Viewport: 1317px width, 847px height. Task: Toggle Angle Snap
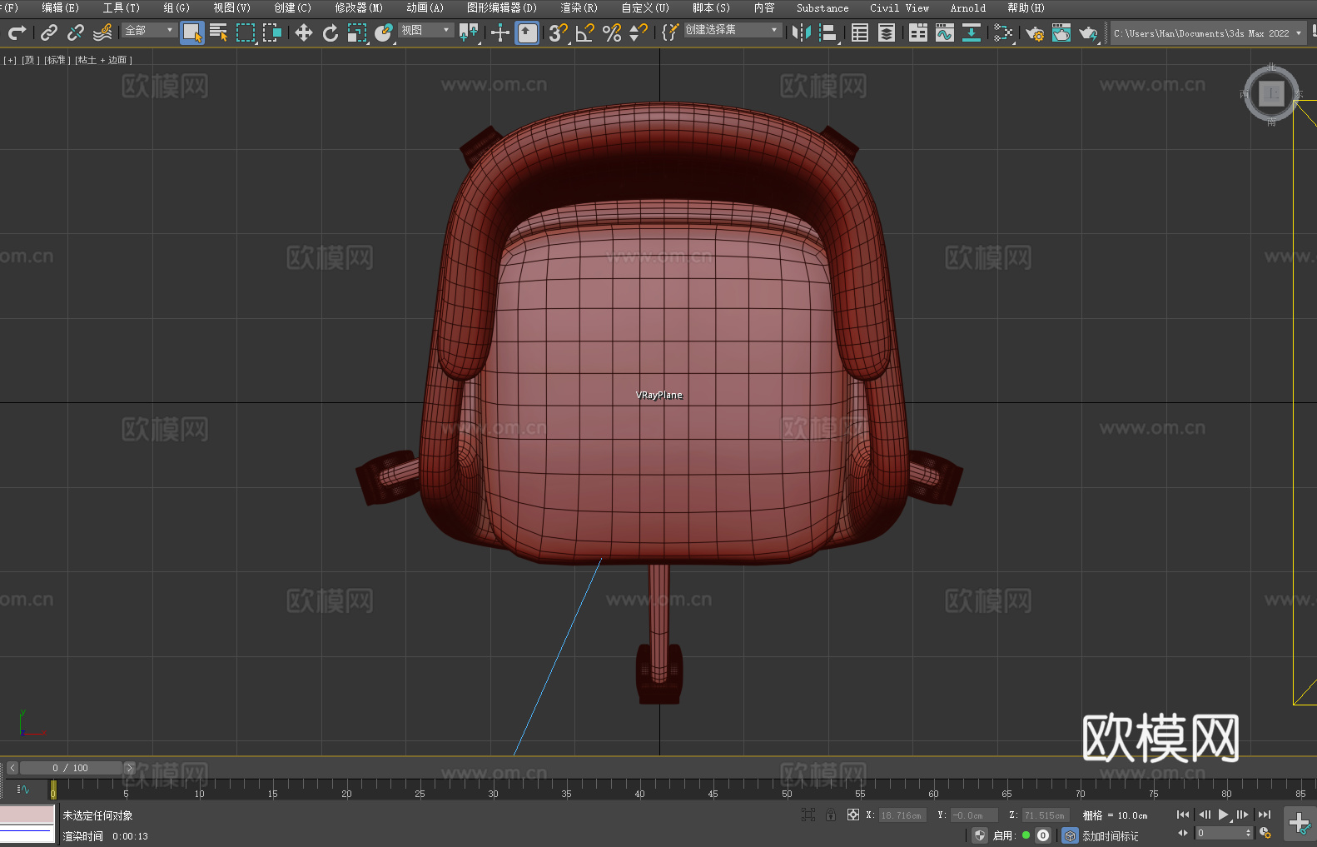(585, 32)
